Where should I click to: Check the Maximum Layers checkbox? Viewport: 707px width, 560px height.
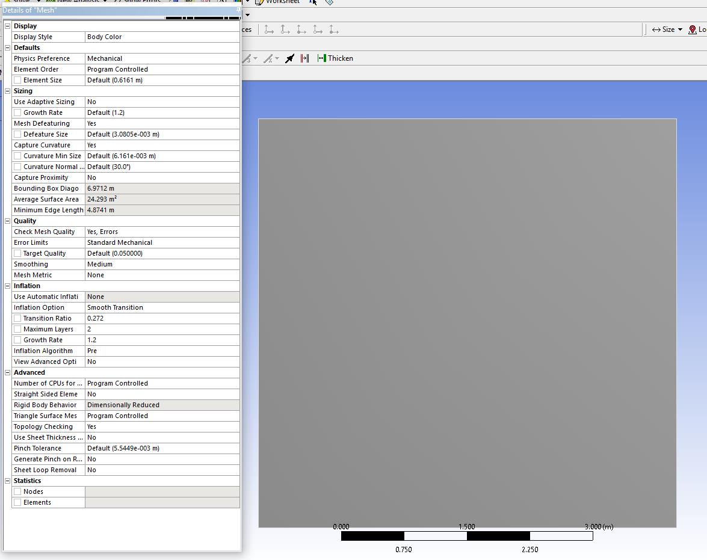pos(17,329)
